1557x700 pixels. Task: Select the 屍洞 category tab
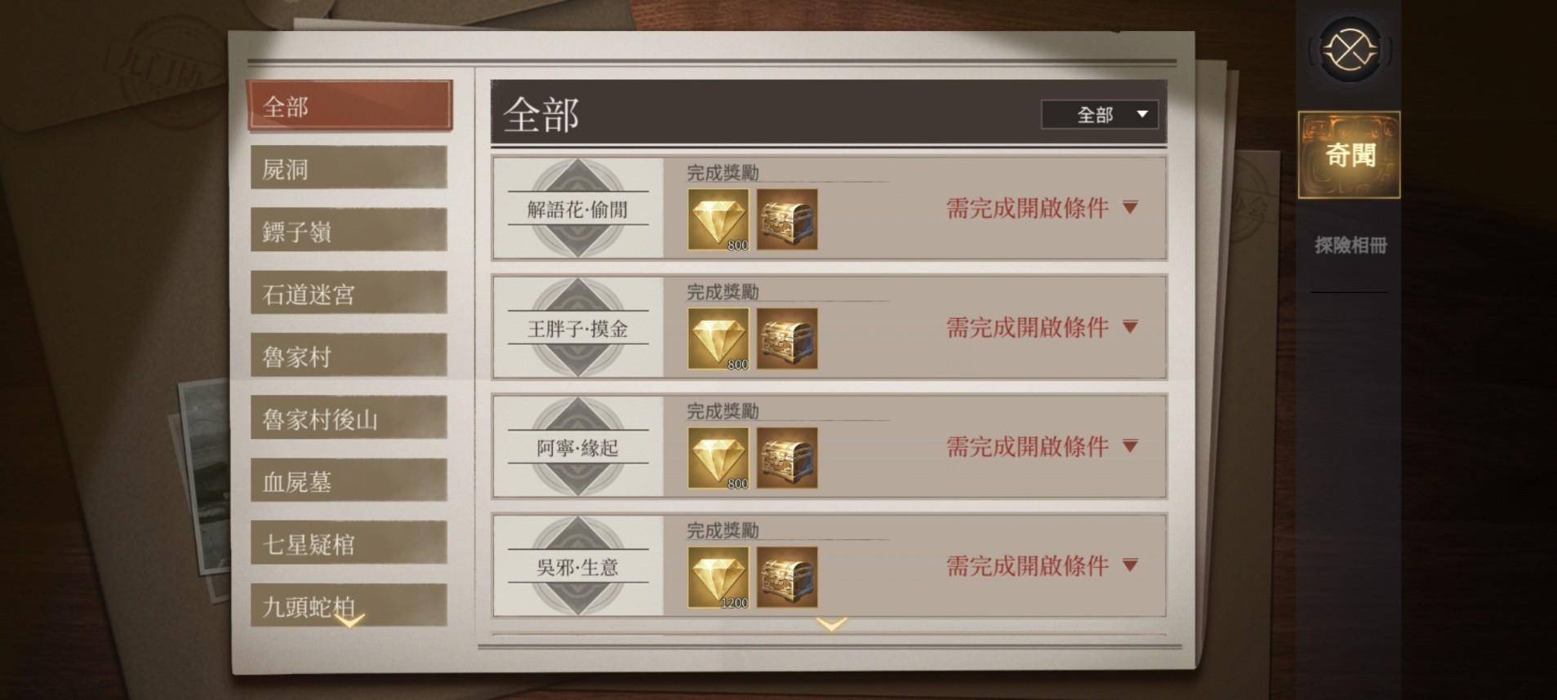click(349, 168)
